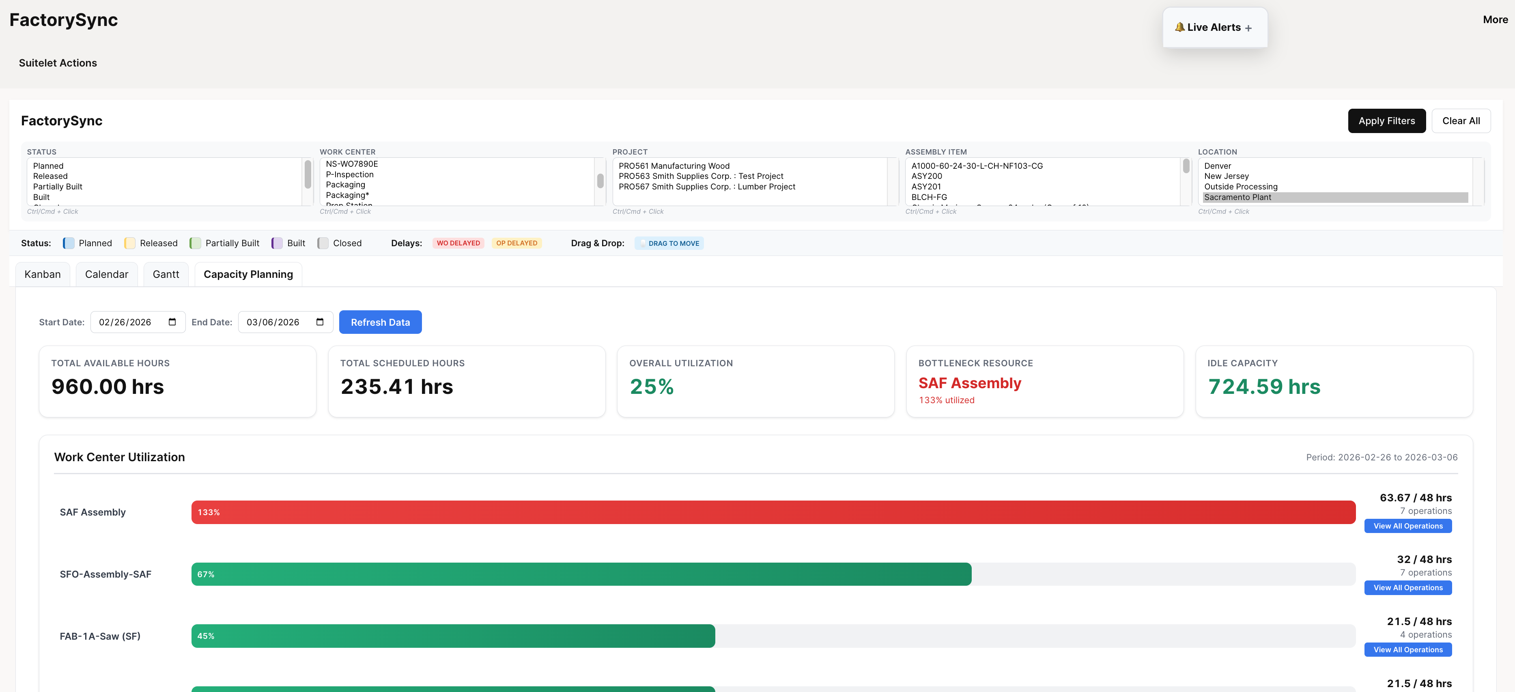Switch to the Gantt tab
1515x692 pixels.
[x=165, y=274]
